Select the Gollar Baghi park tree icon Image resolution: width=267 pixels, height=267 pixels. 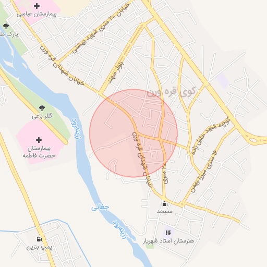[x=42, y=108]
